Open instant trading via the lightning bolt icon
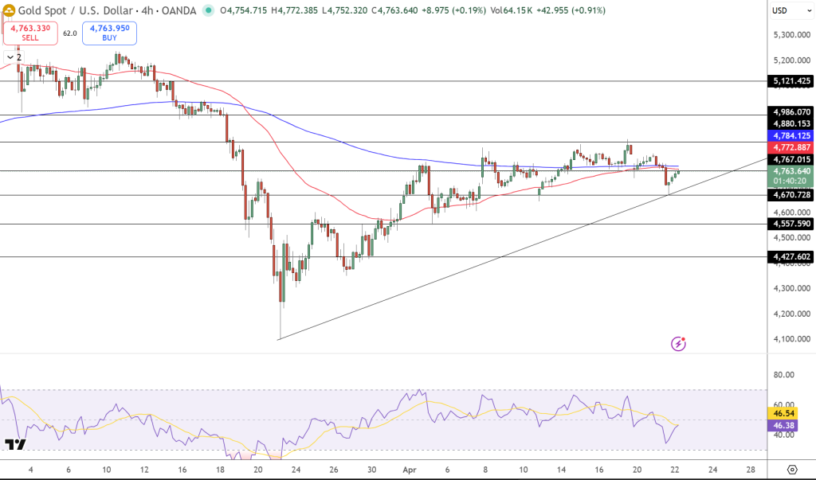Image resolution: width=816 pixels, height=480 pixels. tap(678, 344)
